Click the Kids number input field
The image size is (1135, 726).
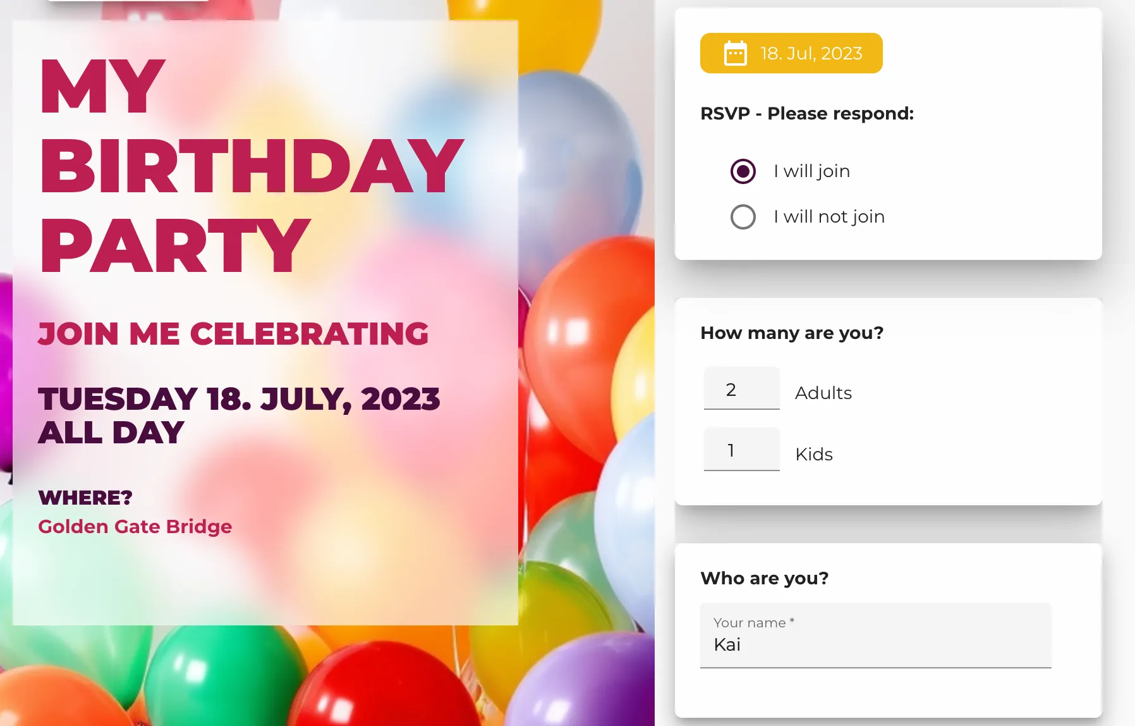[x=741, y=449]
